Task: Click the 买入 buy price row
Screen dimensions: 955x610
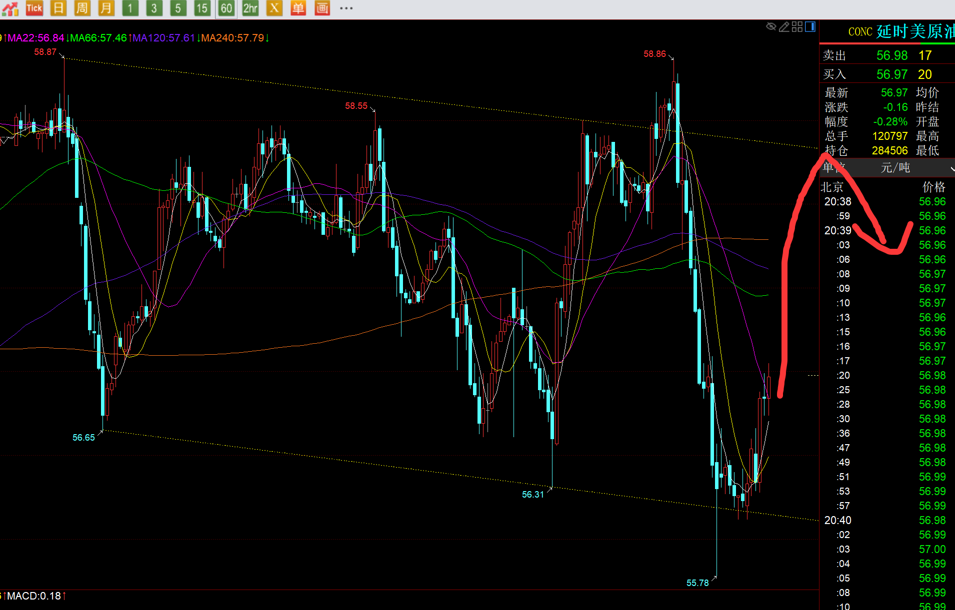Action: pos(887,74)
